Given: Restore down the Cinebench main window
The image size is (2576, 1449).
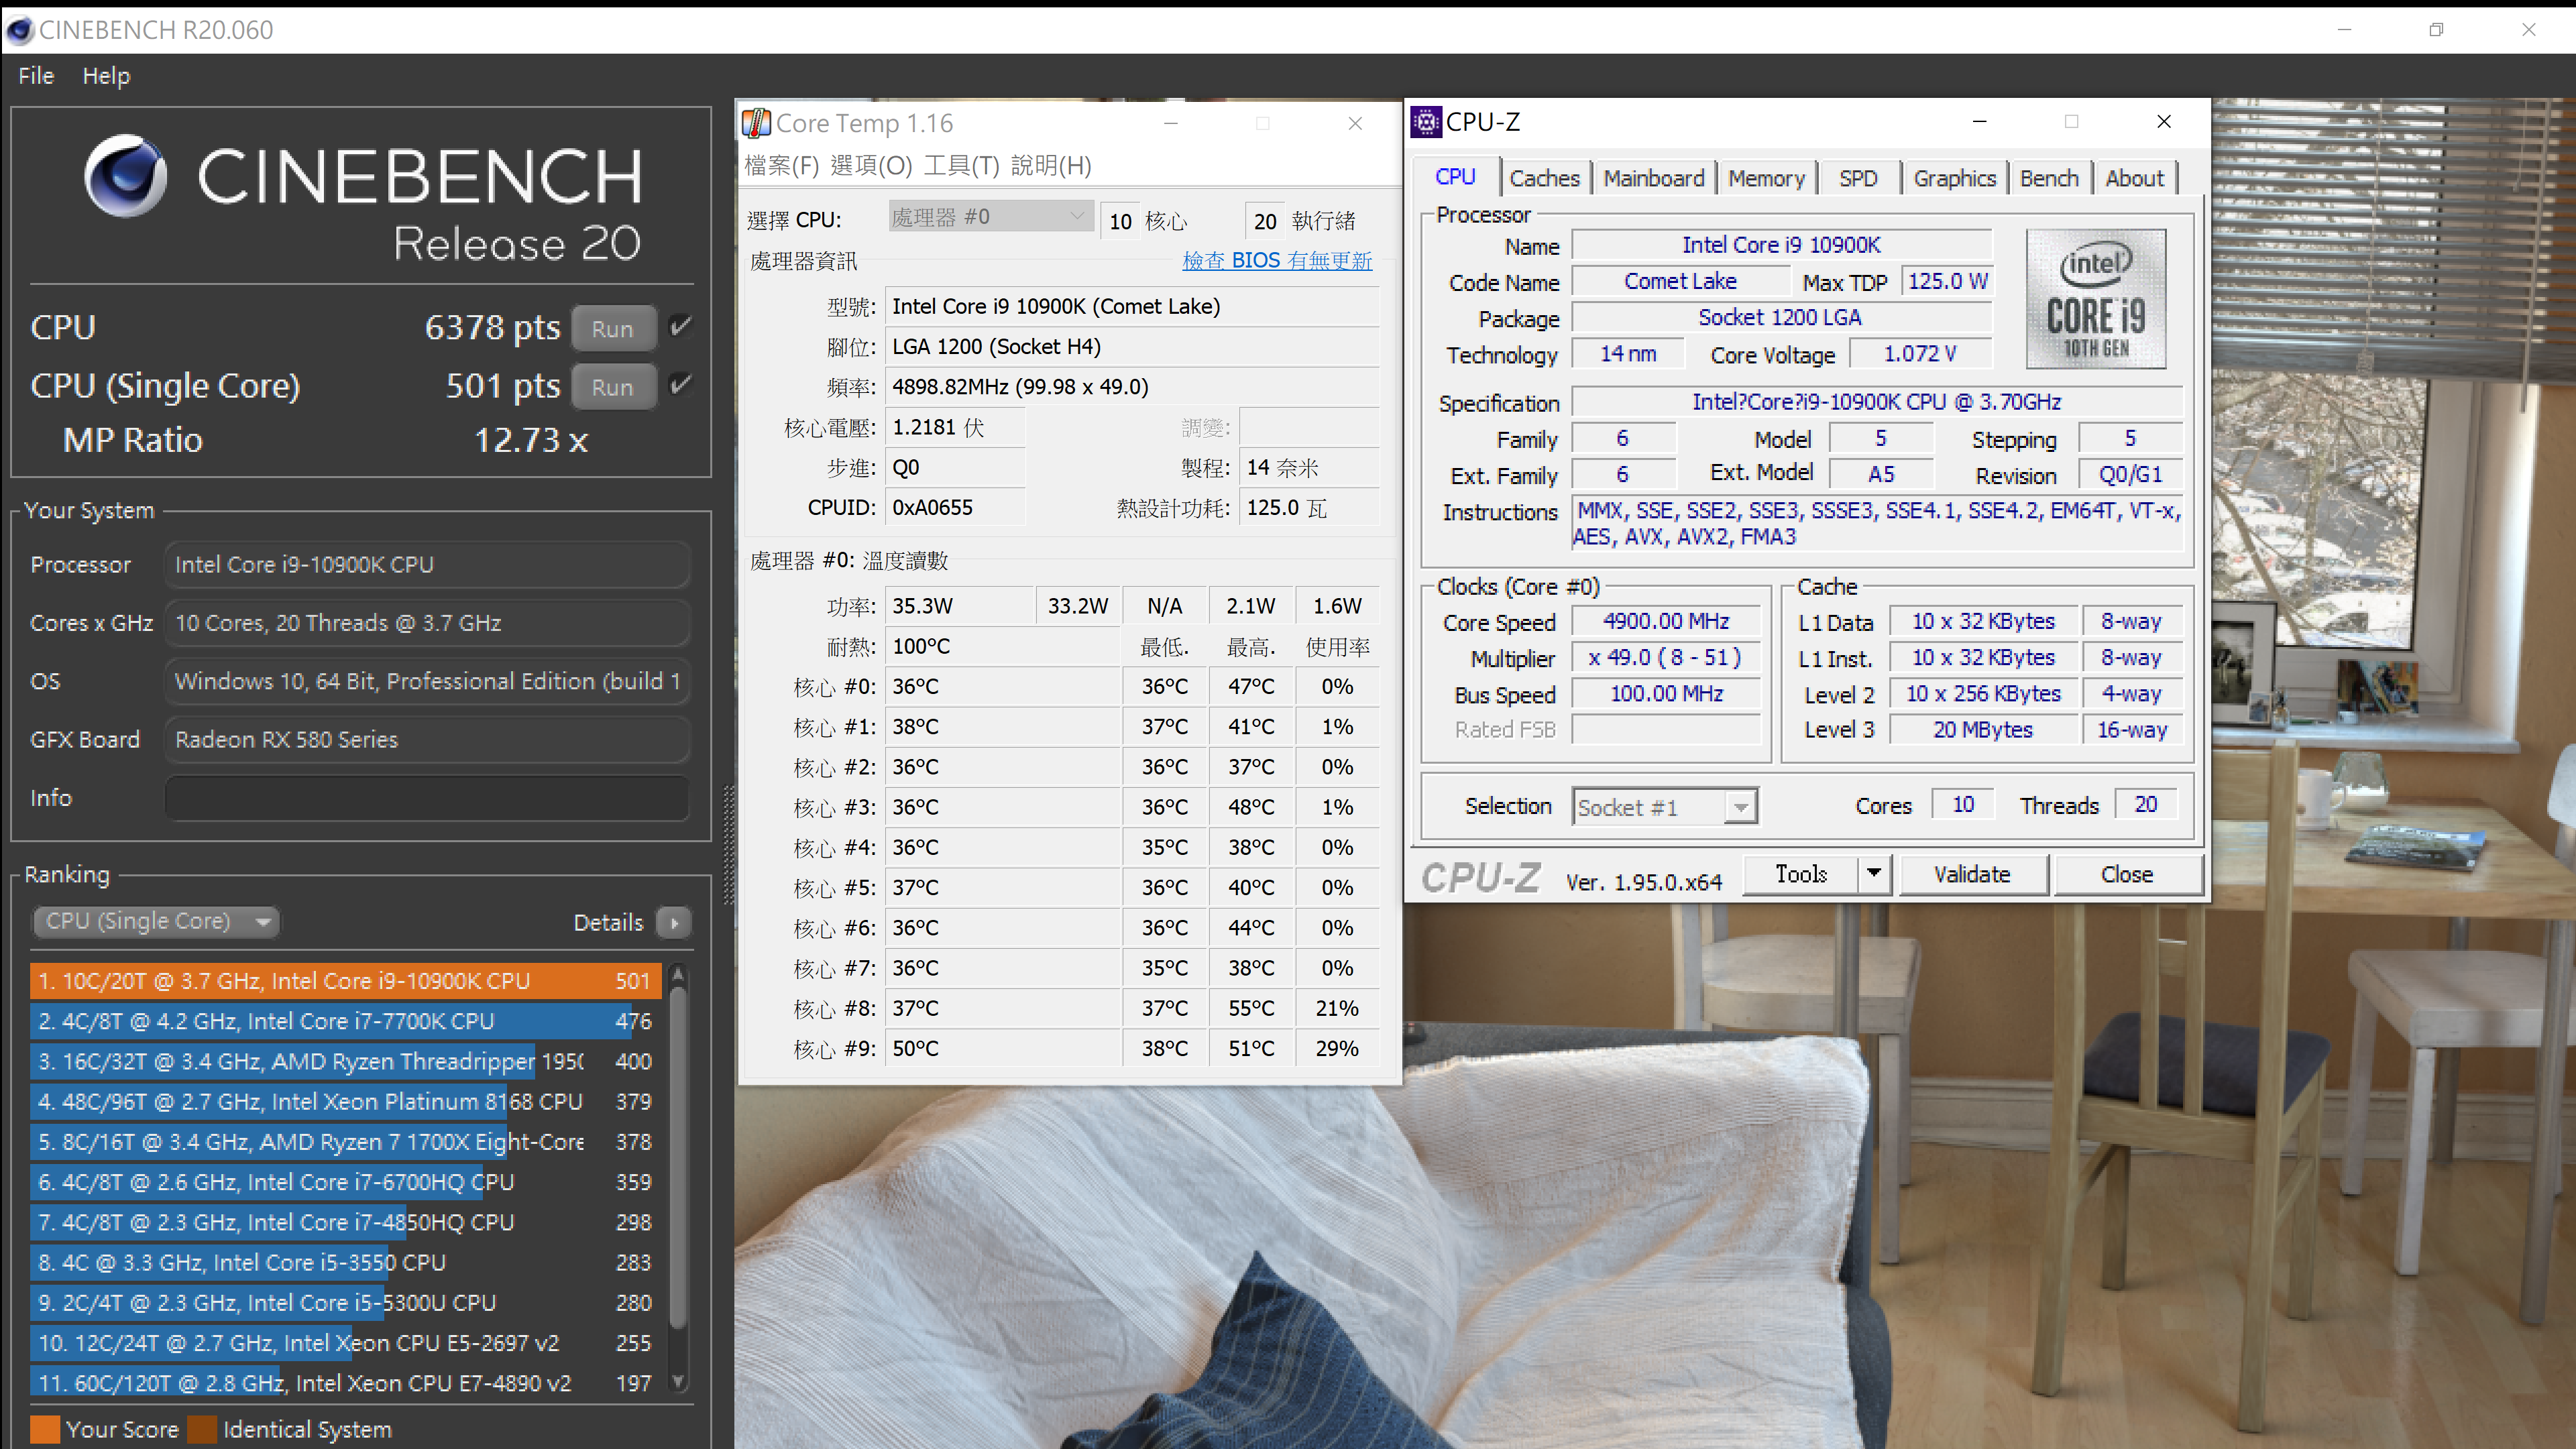Looking at the screenshot, I should point(2435,30).
